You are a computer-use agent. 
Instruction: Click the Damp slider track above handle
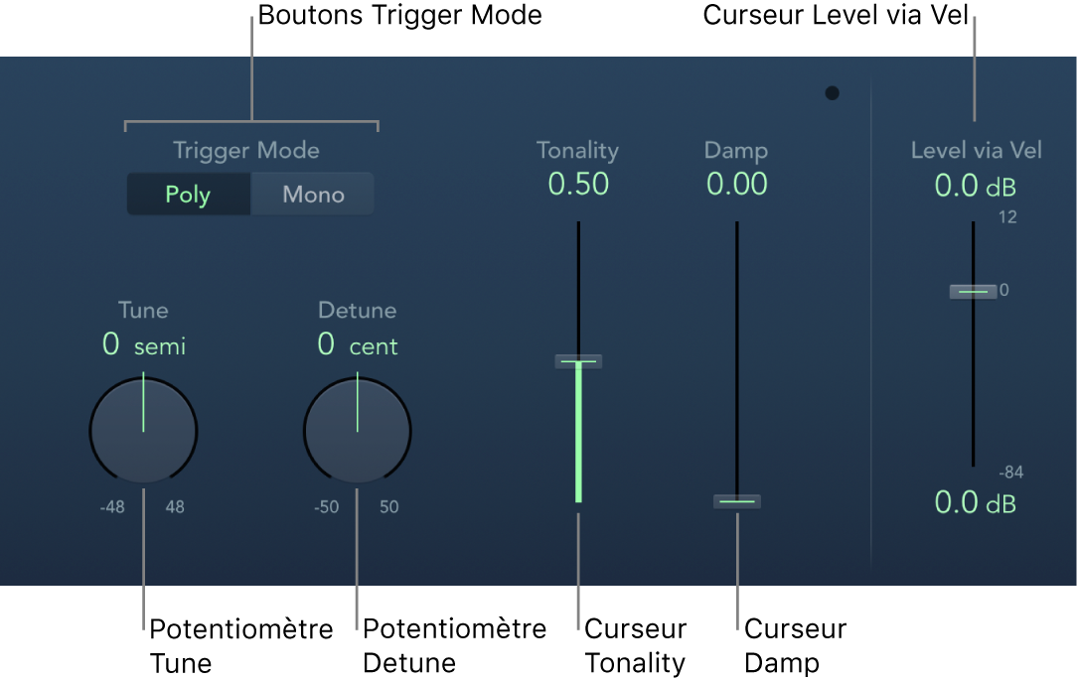[x=737, y=357]
